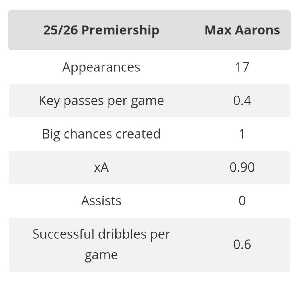This screenshot has height=287, width=294.
Task: Click the "Max Aarons" column header
Action: [242, 30]
